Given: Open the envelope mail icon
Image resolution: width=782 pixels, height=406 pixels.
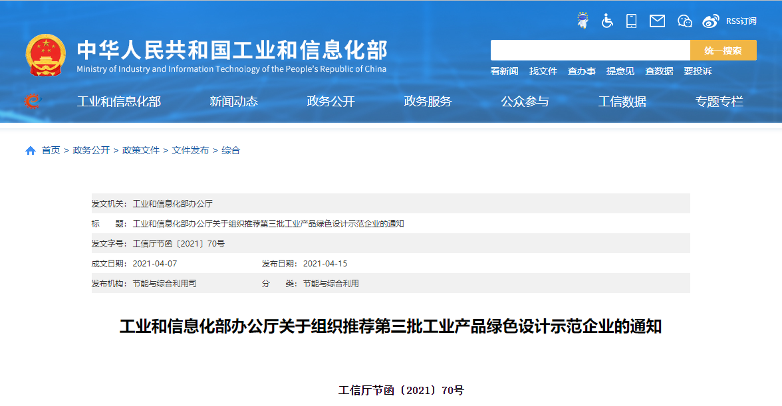Looking at the screenshot, I should click(x=657, y=21).
